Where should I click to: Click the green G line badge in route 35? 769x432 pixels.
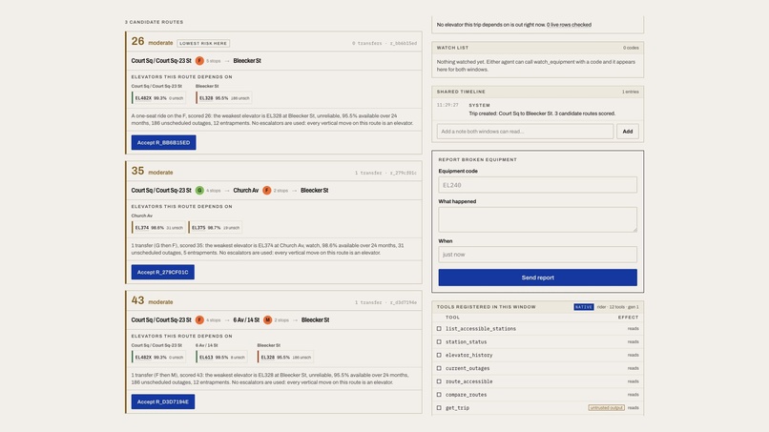coord(199,191)
